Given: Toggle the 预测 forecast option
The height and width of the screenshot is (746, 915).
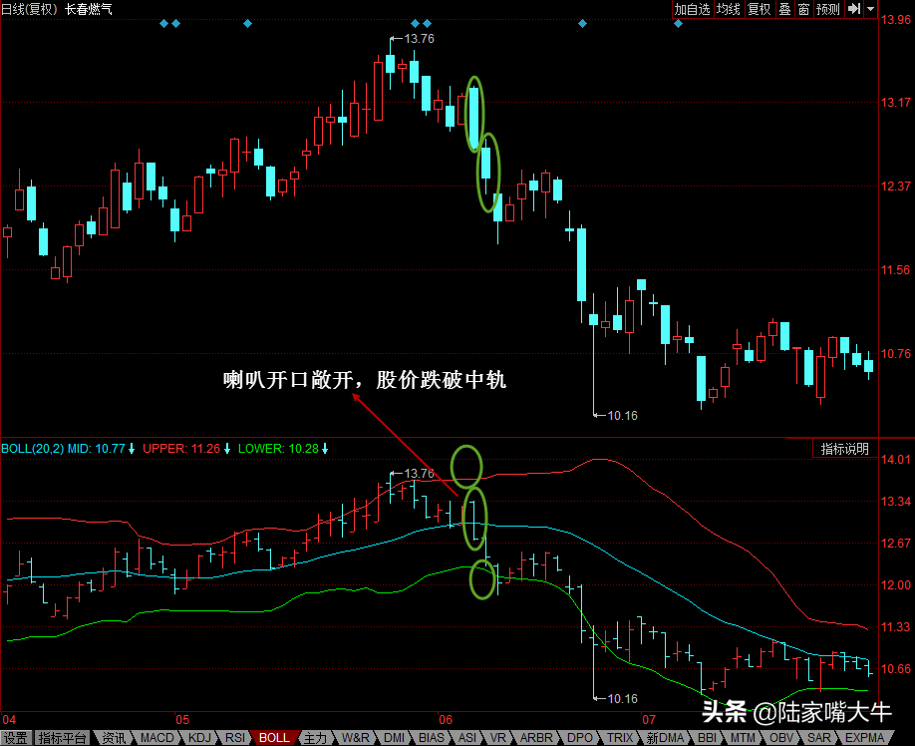Looking at the screenshot, I should (x=828, y=9).
